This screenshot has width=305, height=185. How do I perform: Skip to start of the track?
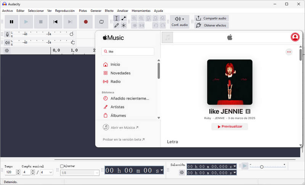point(55,22)
